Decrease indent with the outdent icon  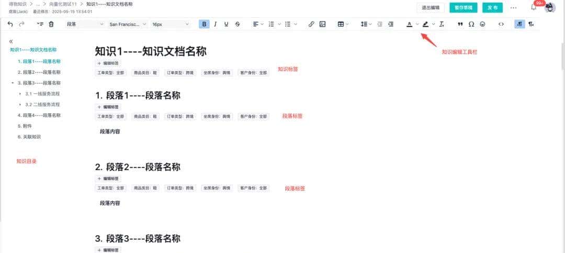(x=379, y=24)
